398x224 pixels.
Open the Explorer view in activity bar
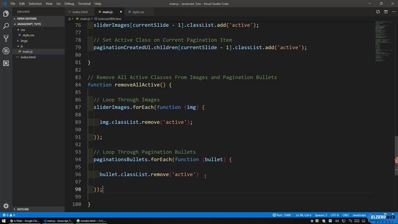point(6,14)
